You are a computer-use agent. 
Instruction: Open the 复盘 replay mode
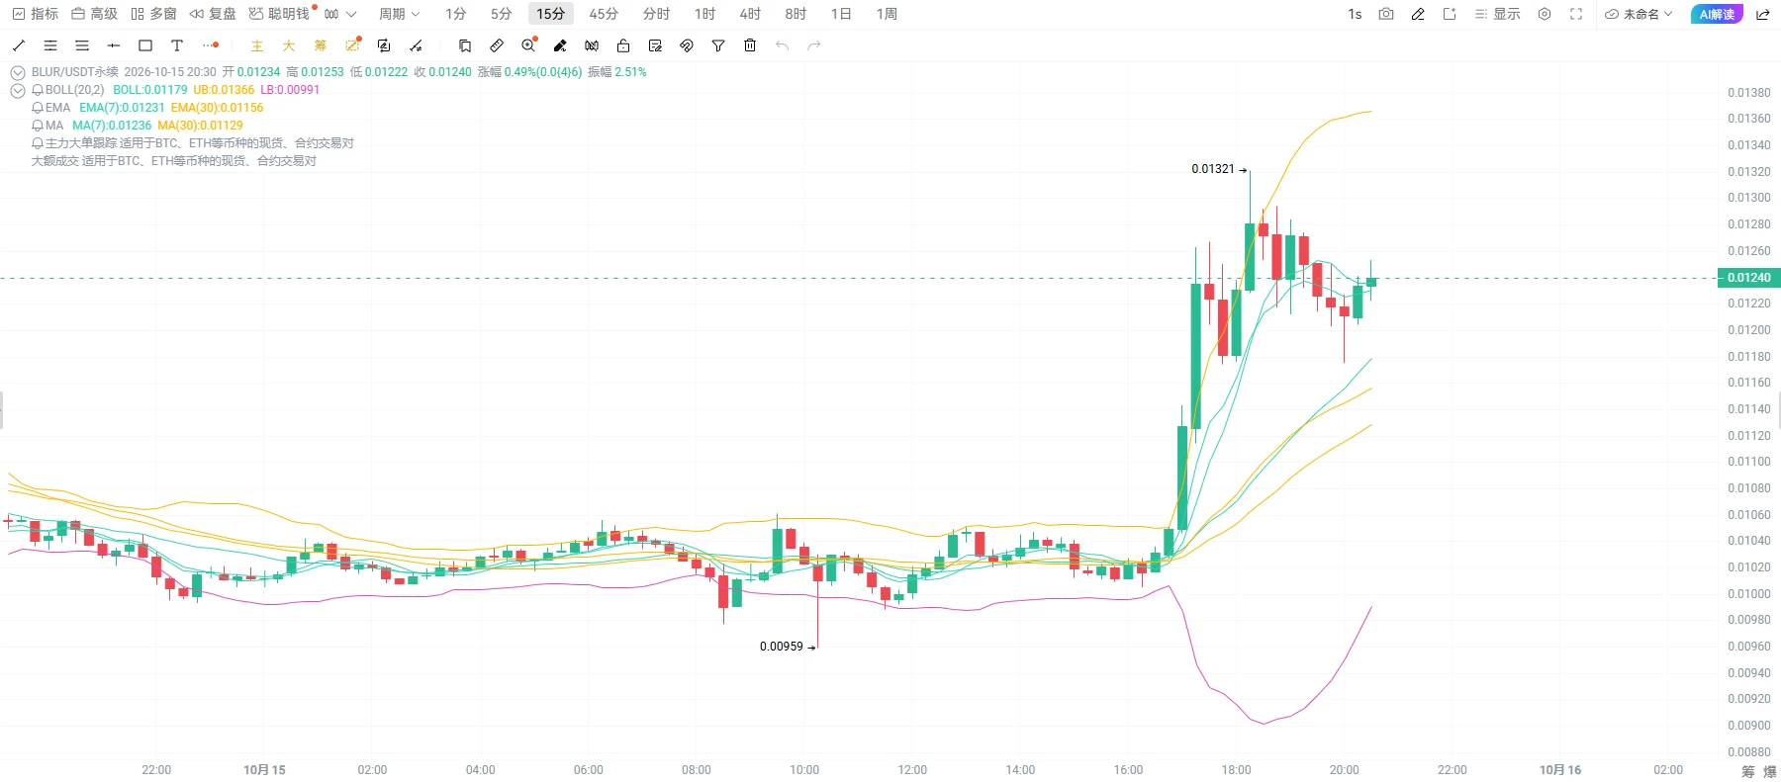[x=213, y=14]
